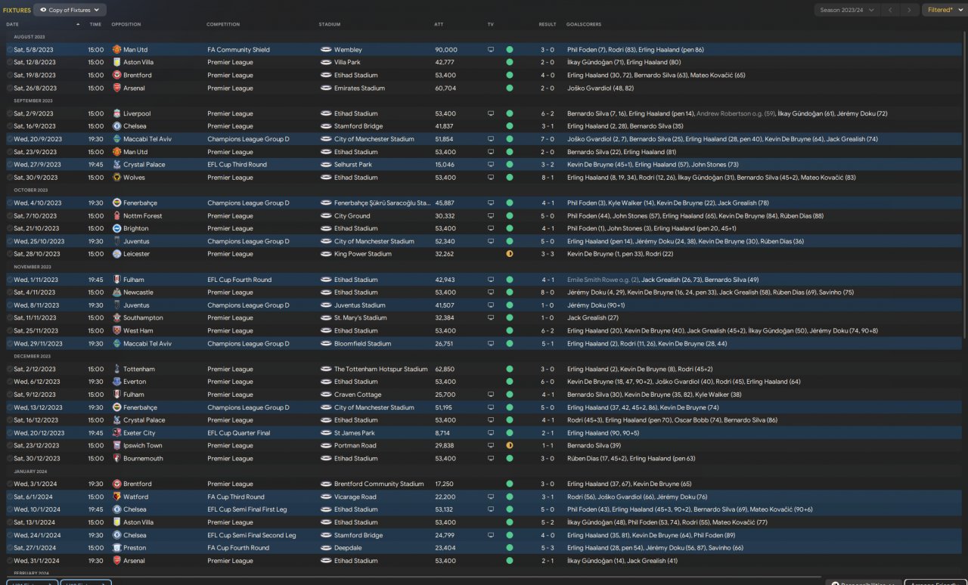968x585 pixels.
Task: Click the green win dot on the Wolves row
Action: pyautogui.click(x=510, y=178)
